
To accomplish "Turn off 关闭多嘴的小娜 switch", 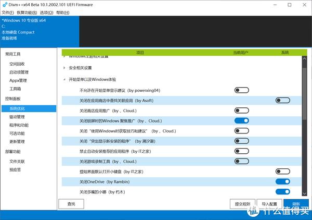I will (x=282, y=192).
